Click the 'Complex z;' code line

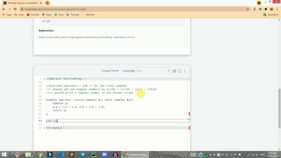click(60, 104)
